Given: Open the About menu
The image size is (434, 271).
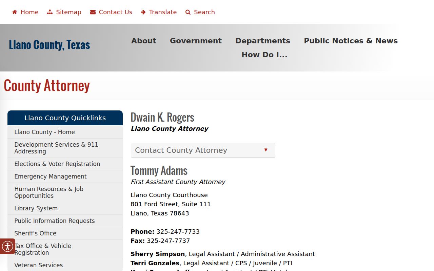Looking at the screenshot, I should [x=144, y=41].
